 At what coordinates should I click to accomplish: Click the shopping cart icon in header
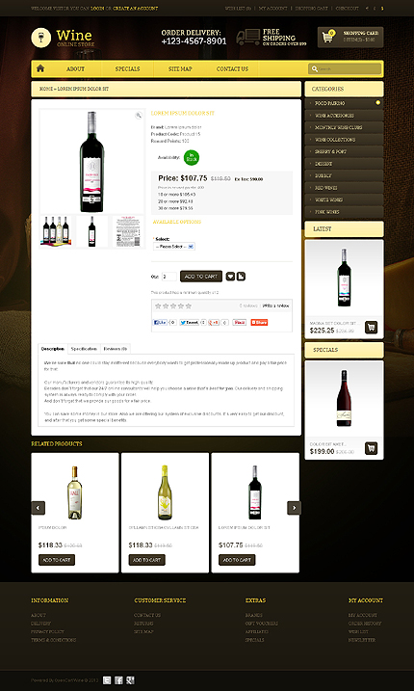click(x=327, y=37)
